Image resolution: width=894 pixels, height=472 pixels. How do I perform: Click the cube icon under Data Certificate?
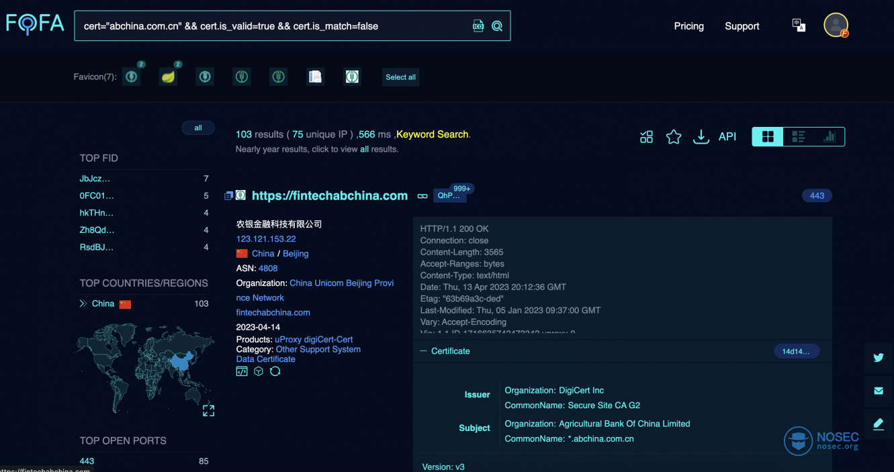pyautogui.click(x=259, y=371)
